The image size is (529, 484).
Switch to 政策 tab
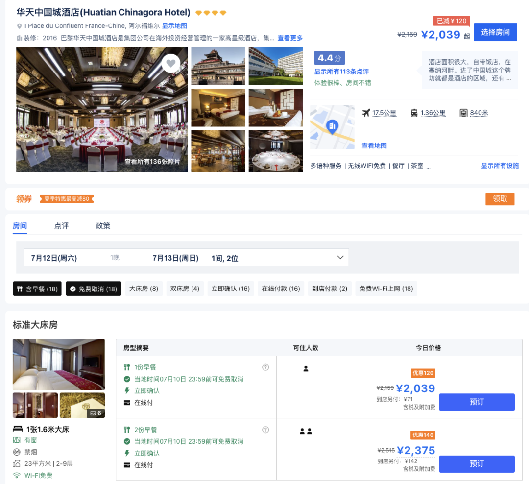pos(103,226)
